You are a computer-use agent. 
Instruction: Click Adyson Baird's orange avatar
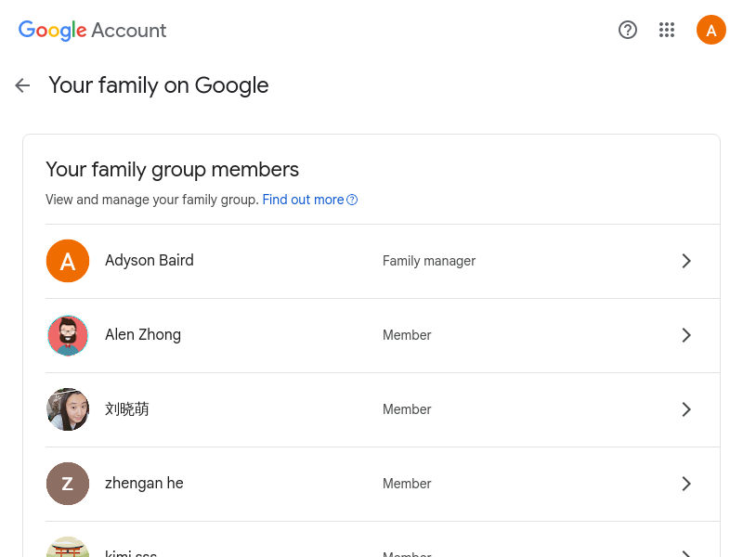click(x=68, y=261)
